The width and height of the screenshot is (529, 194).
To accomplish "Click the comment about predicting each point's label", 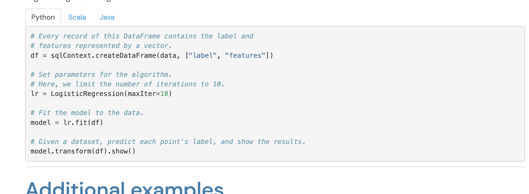I will coord(168,141).
